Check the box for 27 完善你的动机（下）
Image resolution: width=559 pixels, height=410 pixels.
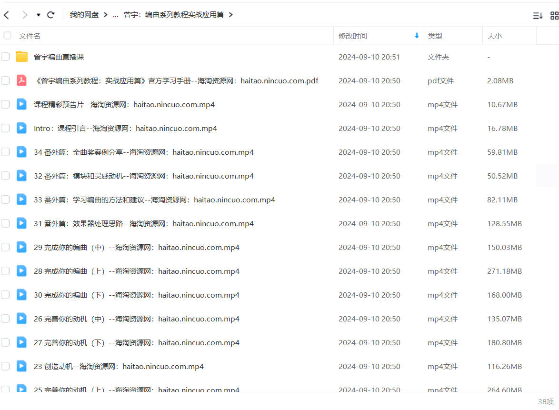pos(5,342)
